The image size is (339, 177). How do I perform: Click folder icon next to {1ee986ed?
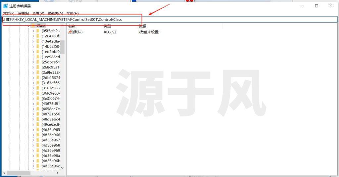pyautogui.click(x=38, y=57)
